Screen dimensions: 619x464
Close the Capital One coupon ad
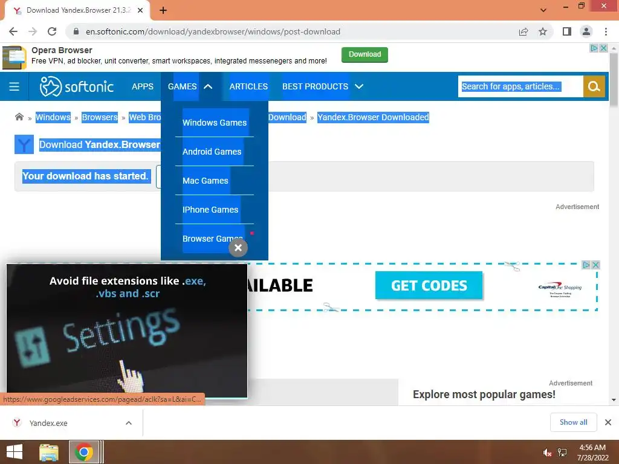click(595, 265)
